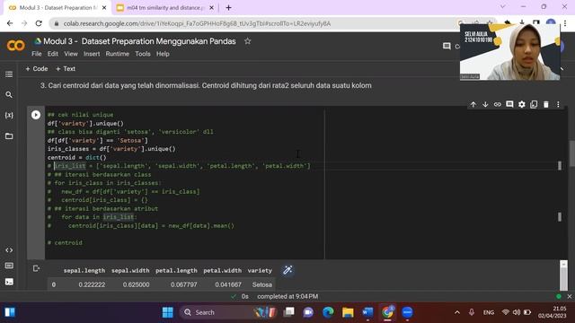Open Microsoft Edge from taskbar
The width and height of the screenshot is (575, 323).
click(328, 312)
